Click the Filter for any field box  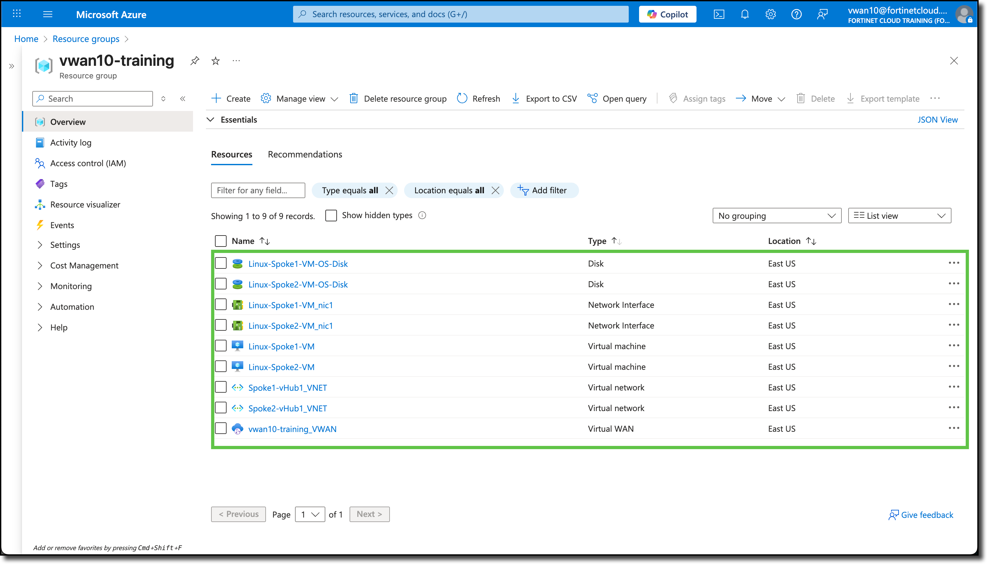coord(258,190)
